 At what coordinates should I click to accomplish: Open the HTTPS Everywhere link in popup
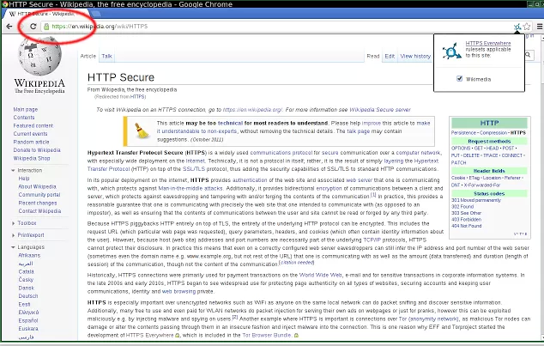[487, 43]
